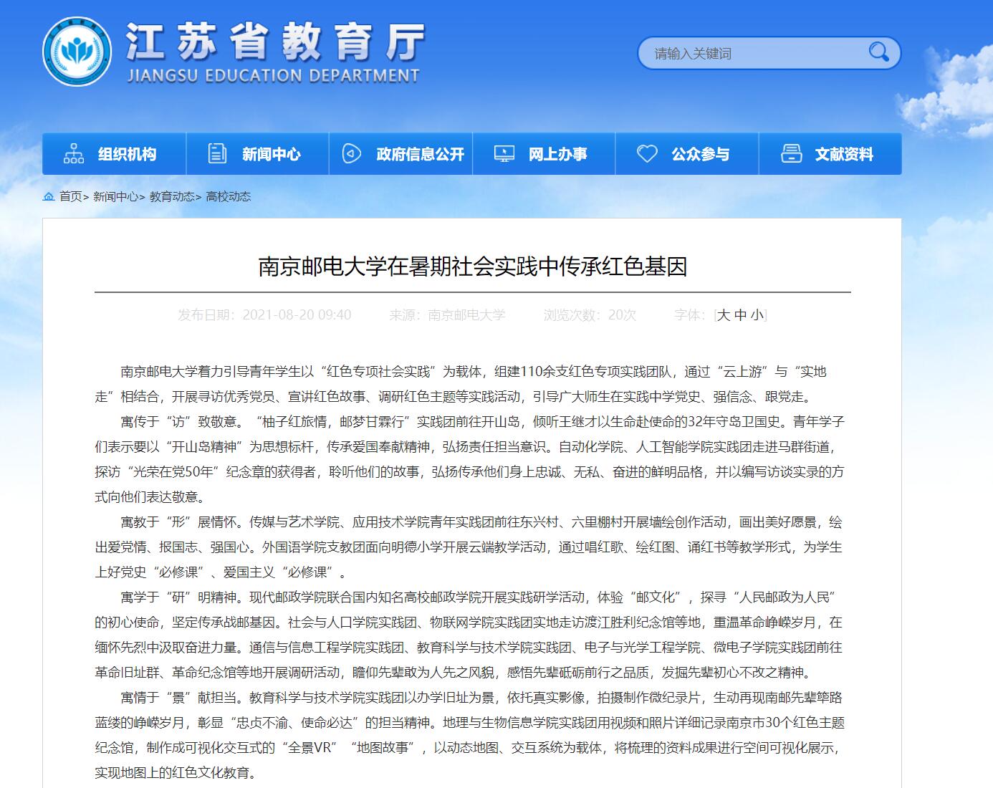Open the 新闻中心 navigation menu

pos(271,154)
